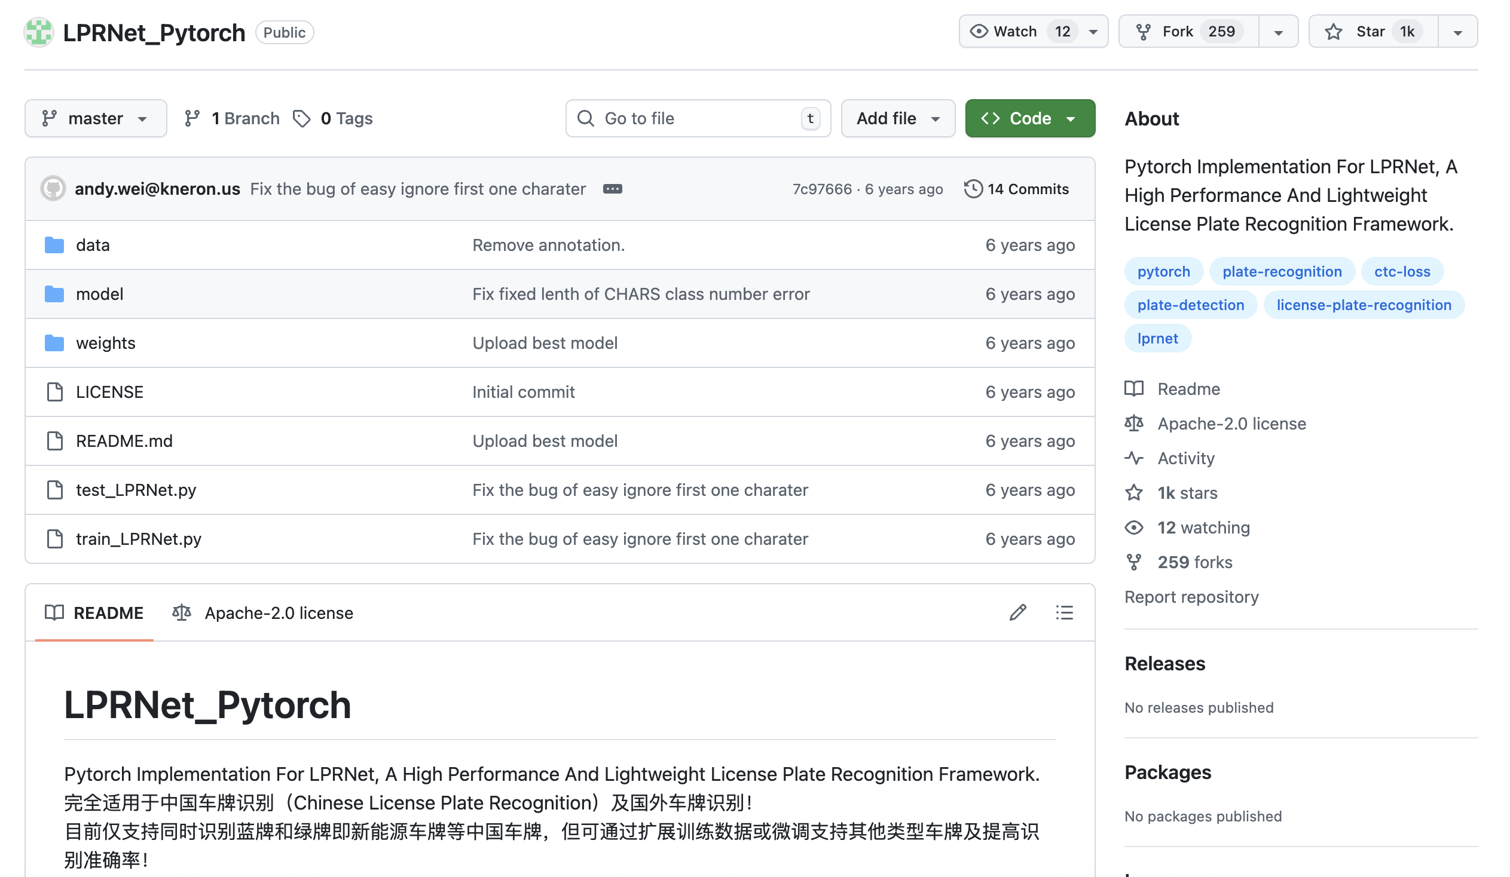Open the README outline list icon

(1064, 612)
